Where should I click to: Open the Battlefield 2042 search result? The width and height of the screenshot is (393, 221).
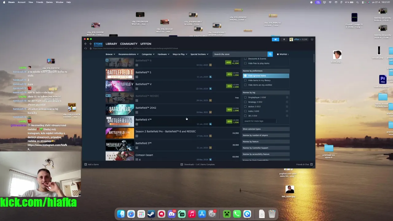[x=173, y=110]
